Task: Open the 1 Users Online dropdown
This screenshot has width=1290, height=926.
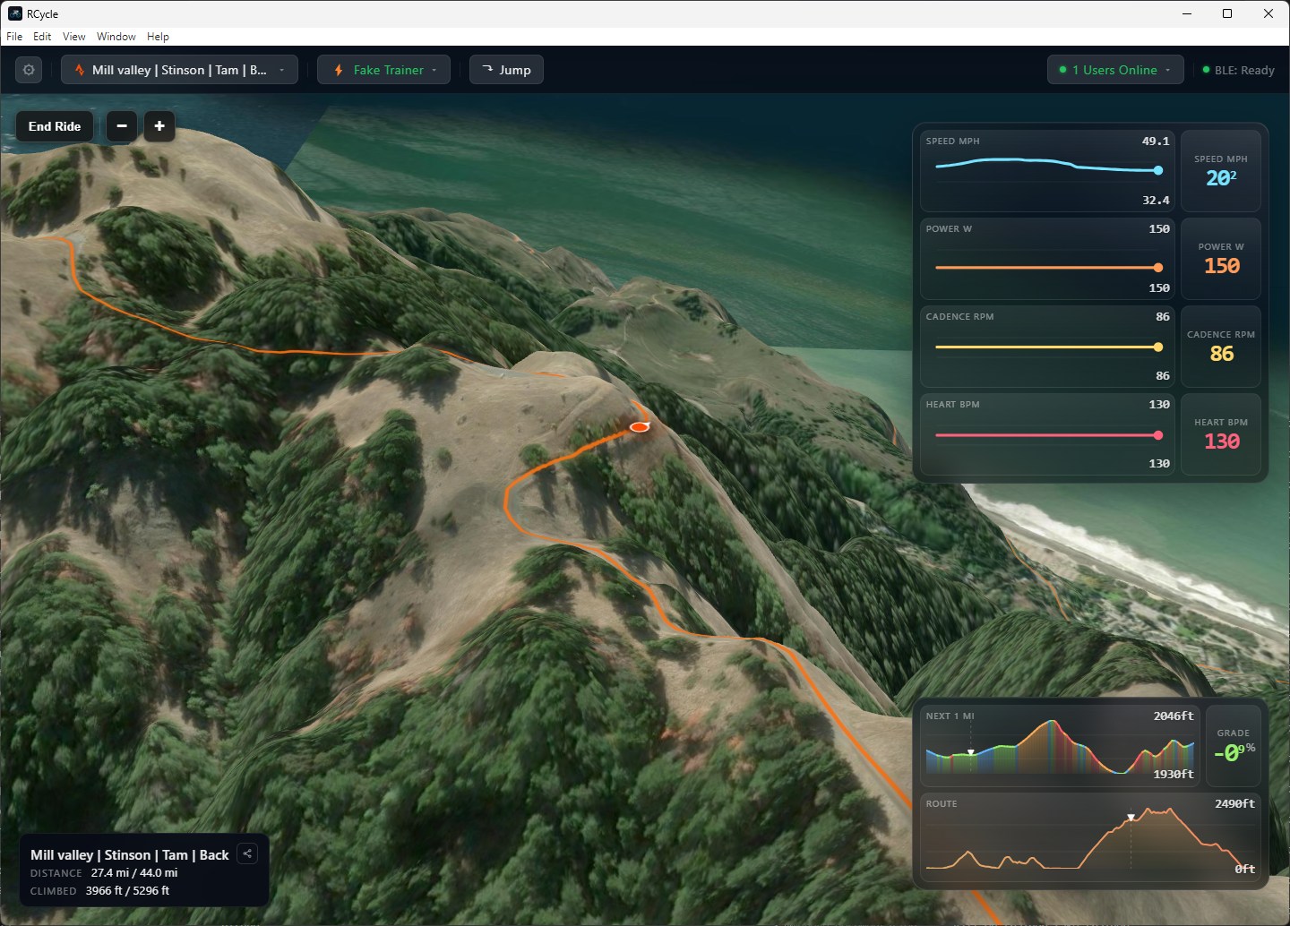Action: tap(1166, 69)
